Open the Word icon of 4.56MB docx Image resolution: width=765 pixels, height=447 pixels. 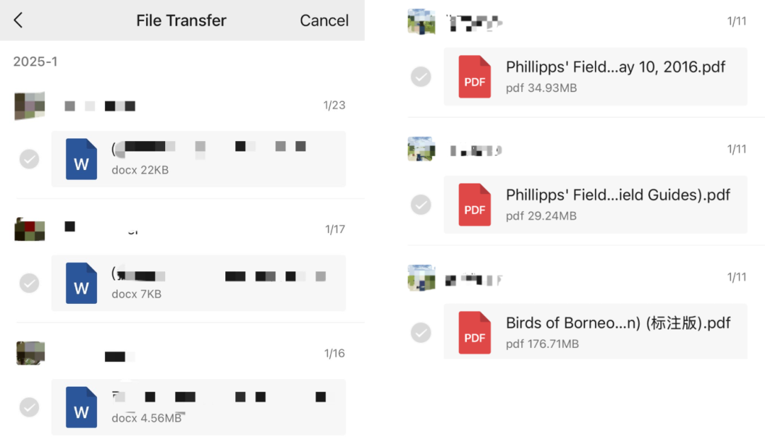point(81,407)
